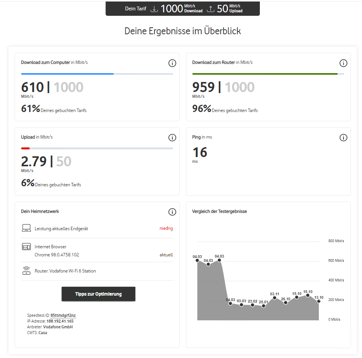This screenshot has width=362, height=358.
Task: Click the Internet Browser window icon
Action: click(26, 247)
